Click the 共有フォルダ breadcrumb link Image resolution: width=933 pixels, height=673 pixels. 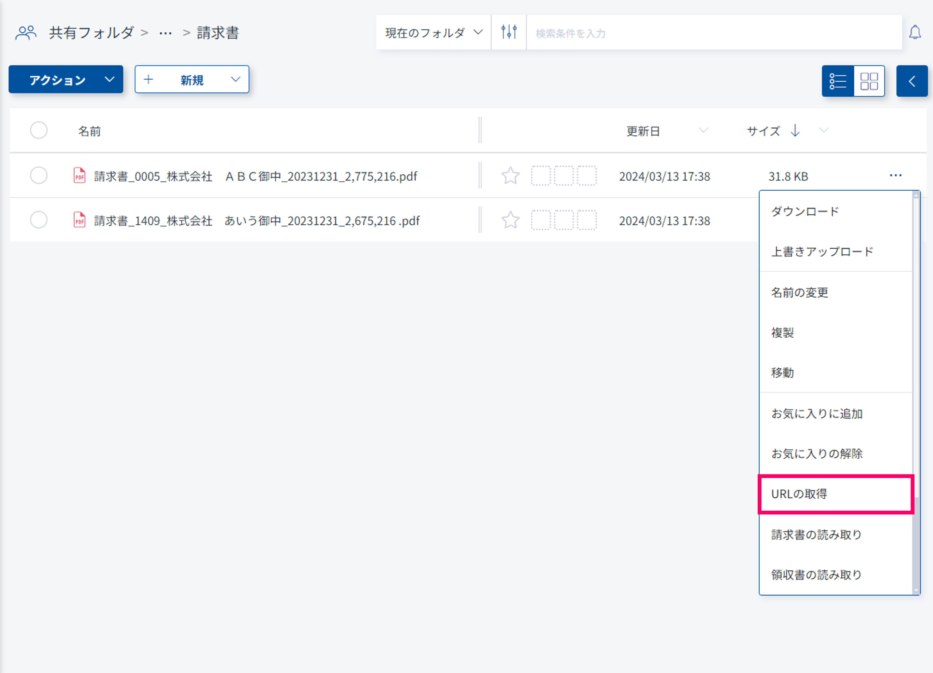click(x=91, y=33)
